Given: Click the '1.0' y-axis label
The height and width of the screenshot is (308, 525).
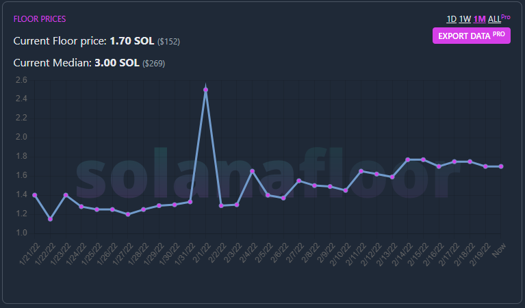Looking at the screenshot, I should pos(21,233).
